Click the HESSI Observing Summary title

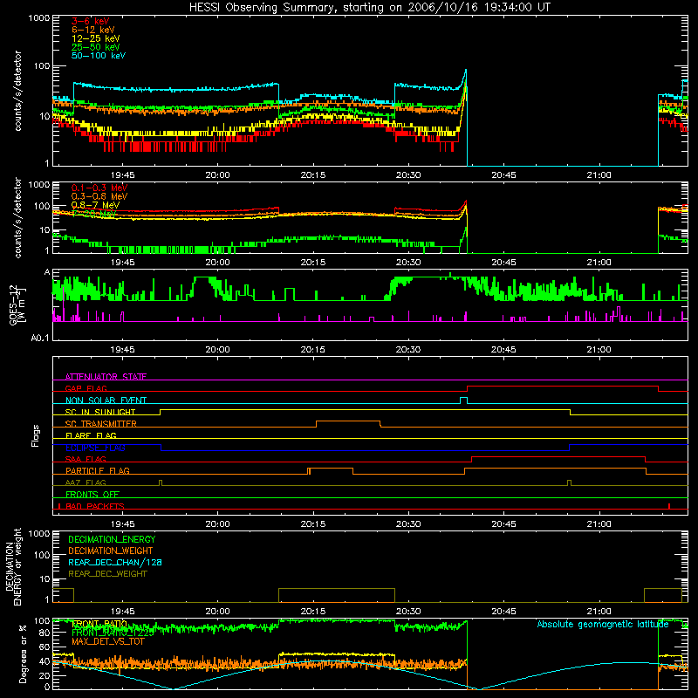coord(369,8)
